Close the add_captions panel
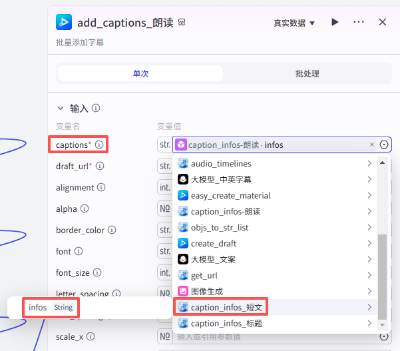The width and height of the screenshot is (400, 351). (383, 22)
